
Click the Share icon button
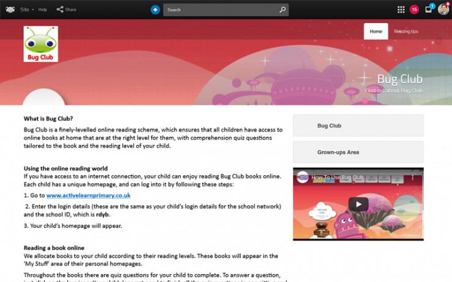tap(67, 10)
